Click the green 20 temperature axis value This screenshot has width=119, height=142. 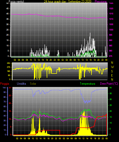point(111,111)
